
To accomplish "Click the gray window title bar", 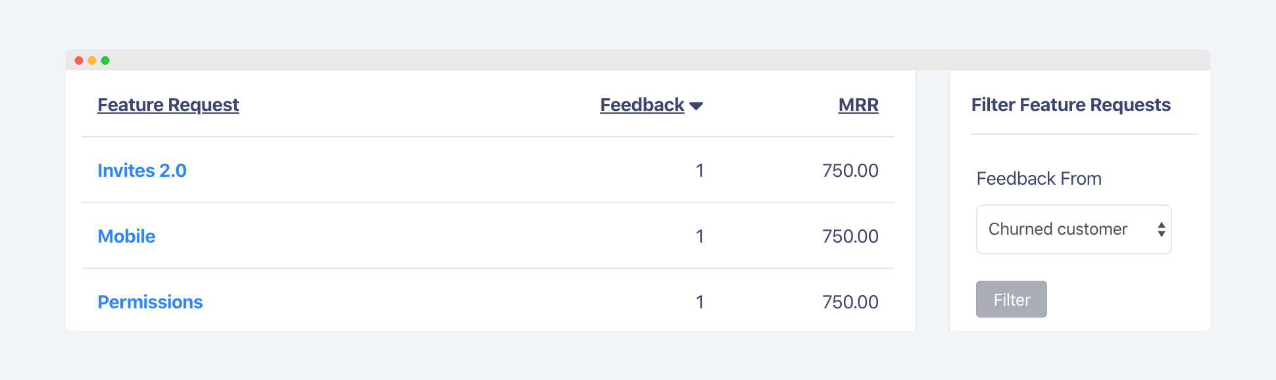I will (638, 60).
